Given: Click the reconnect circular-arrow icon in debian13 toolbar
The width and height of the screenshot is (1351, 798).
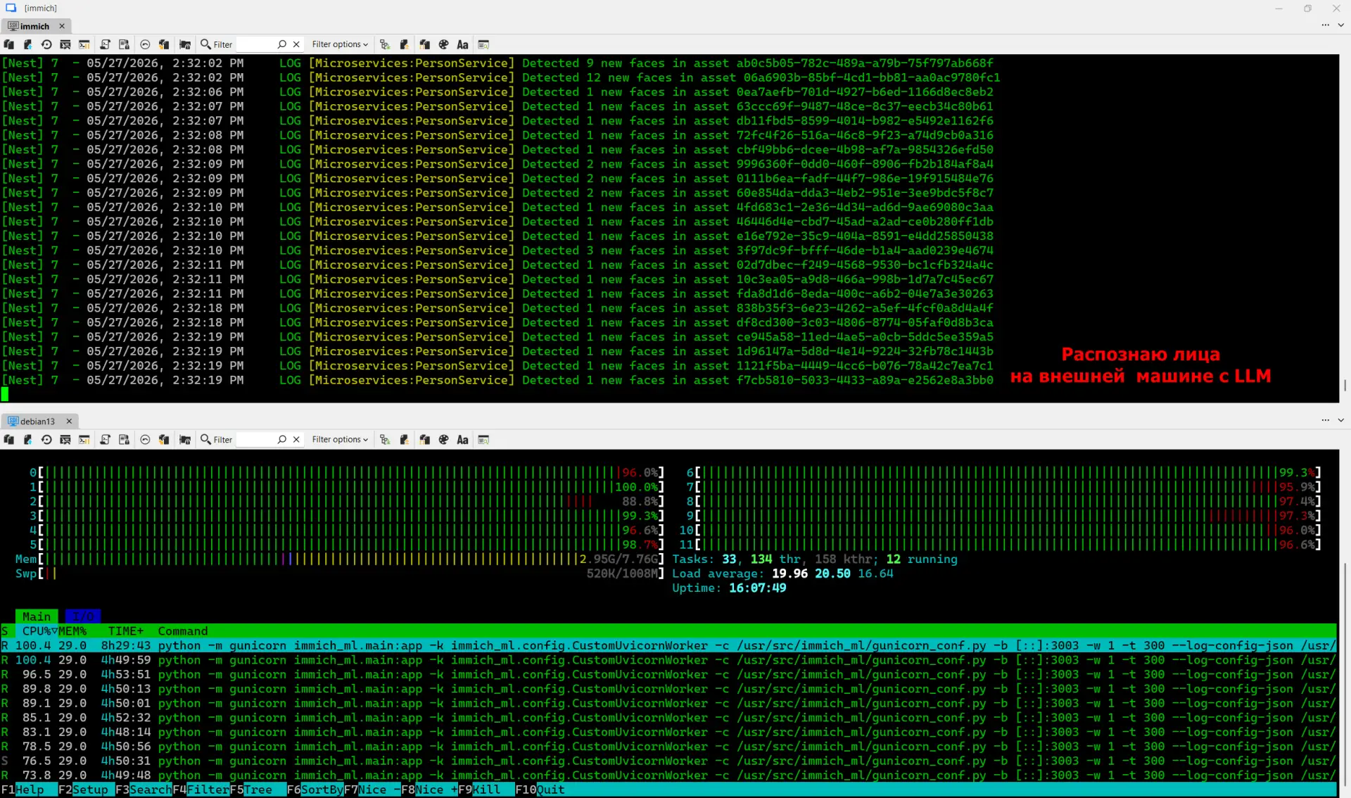Looking at the screenshot, I should [46, 440].
